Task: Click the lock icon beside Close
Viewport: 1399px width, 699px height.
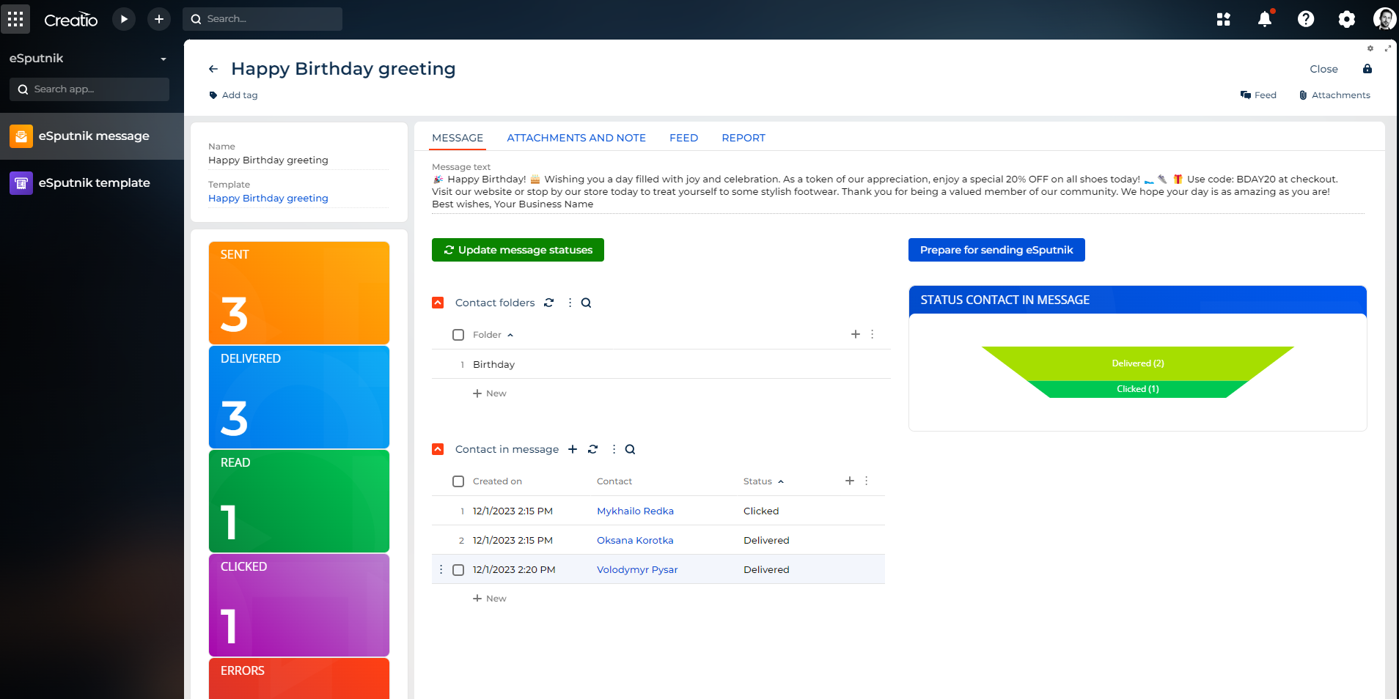Action: tap(1367, 69)
